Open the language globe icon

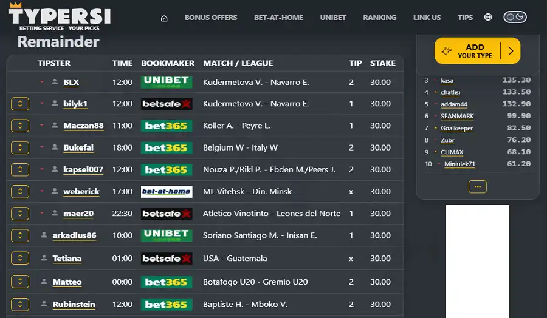point(488,17)
